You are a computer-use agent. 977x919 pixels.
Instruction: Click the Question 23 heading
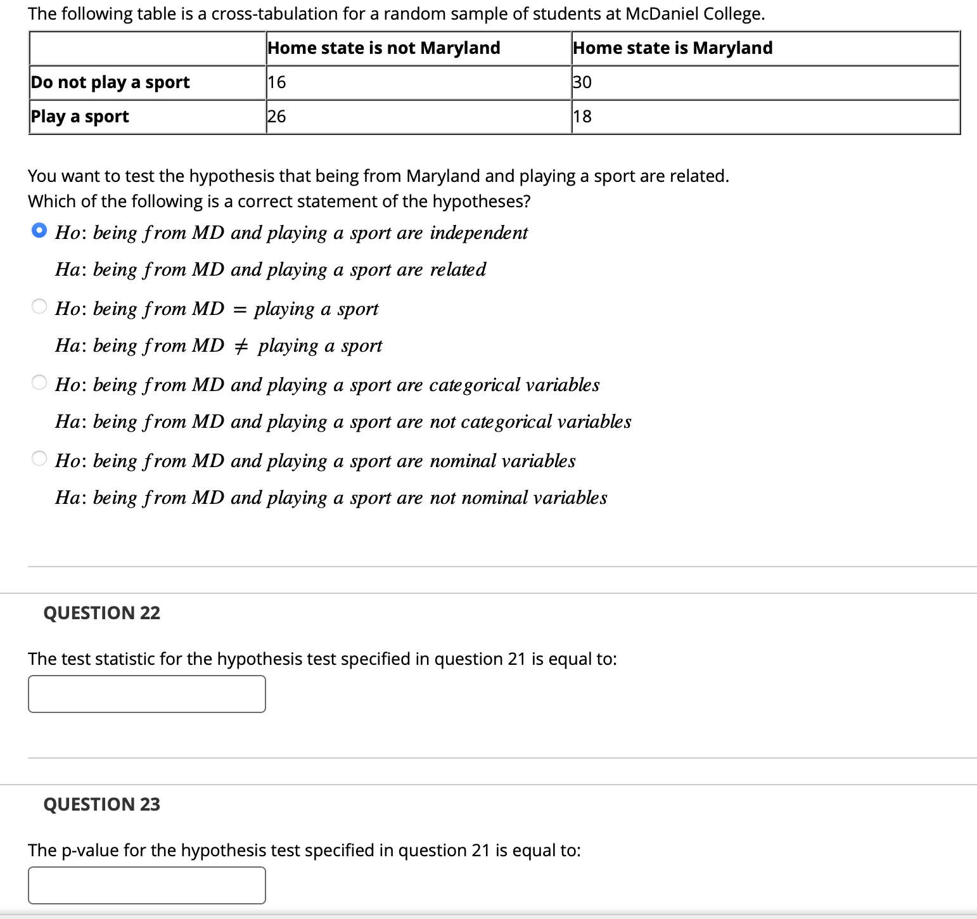click(101, 804)
